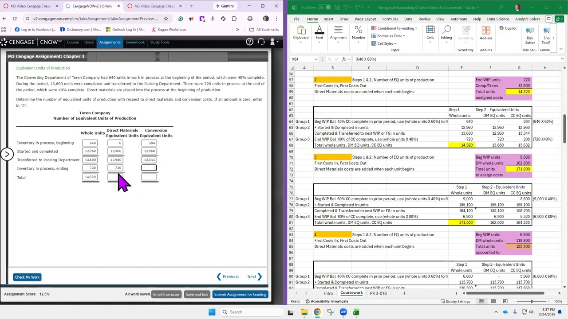Open the Excel File menu
The height and width of the screenshot is (319, 568).
(x=296, y=19)
